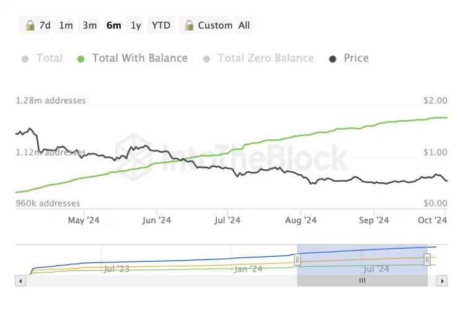Choose the YTD range button
Image resolution: width=463 pixels, height=309 pixels.
coord(161,25)
